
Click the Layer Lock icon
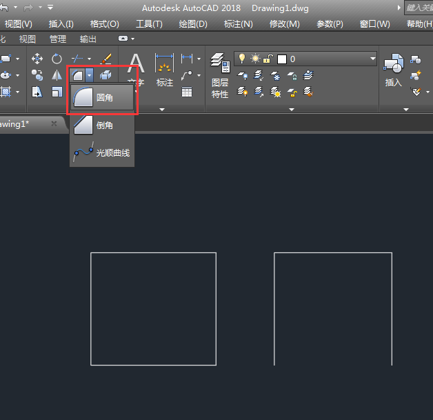[292, 75]
